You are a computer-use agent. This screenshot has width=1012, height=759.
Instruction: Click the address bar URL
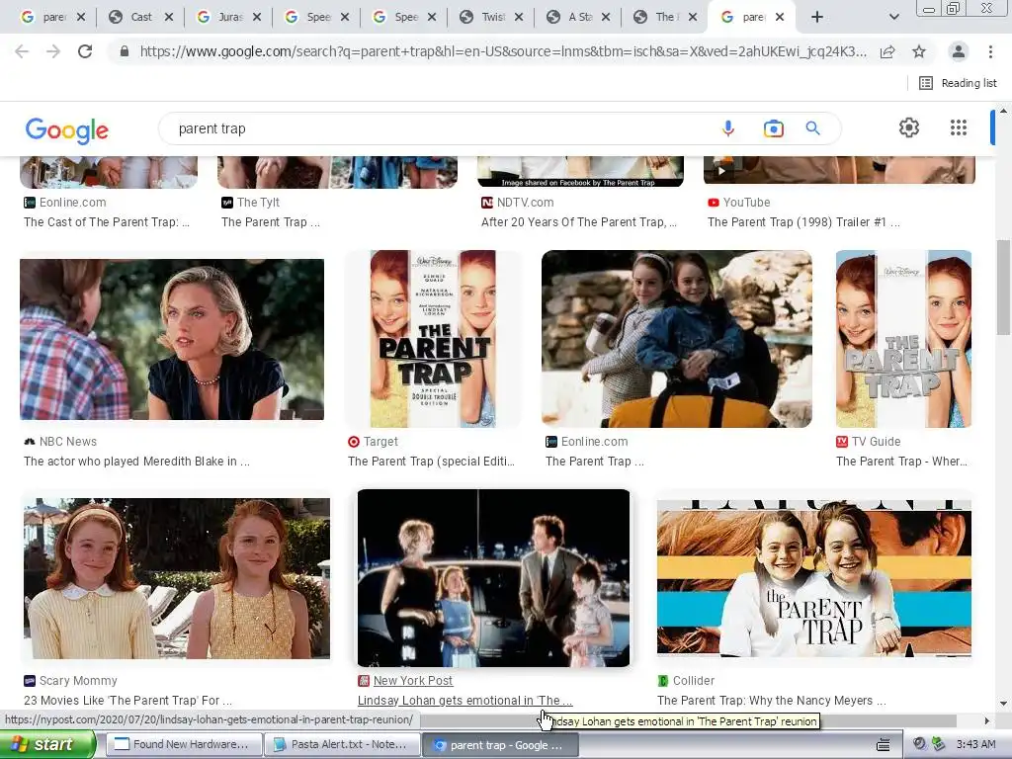click(x=503, y=51)
